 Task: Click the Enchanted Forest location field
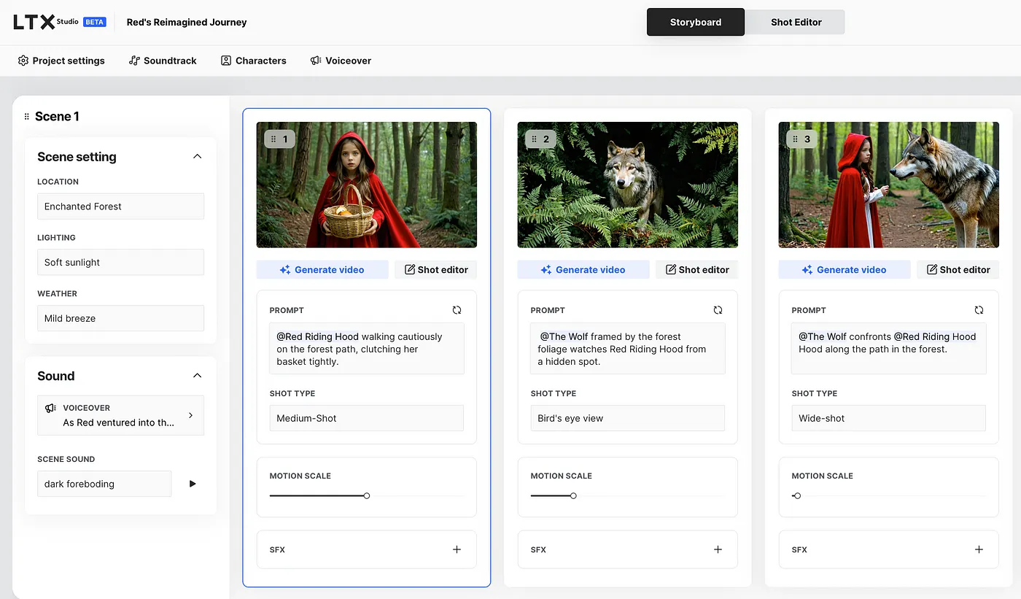(x=120, y=206)
